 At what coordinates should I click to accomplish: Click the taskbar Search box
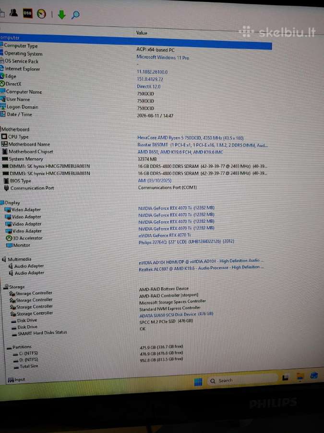[x=242, y=380]
